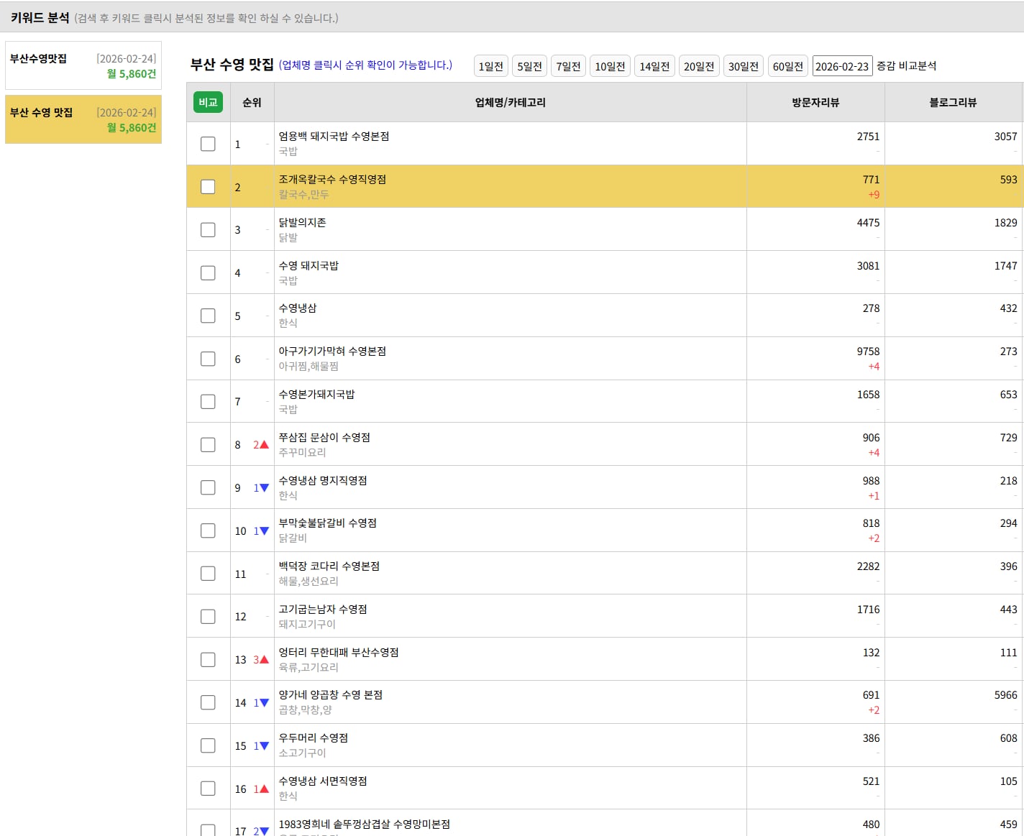Click blue down arrow on rank 9
Screen dimensions: 1024x836
tap(264, 488)
